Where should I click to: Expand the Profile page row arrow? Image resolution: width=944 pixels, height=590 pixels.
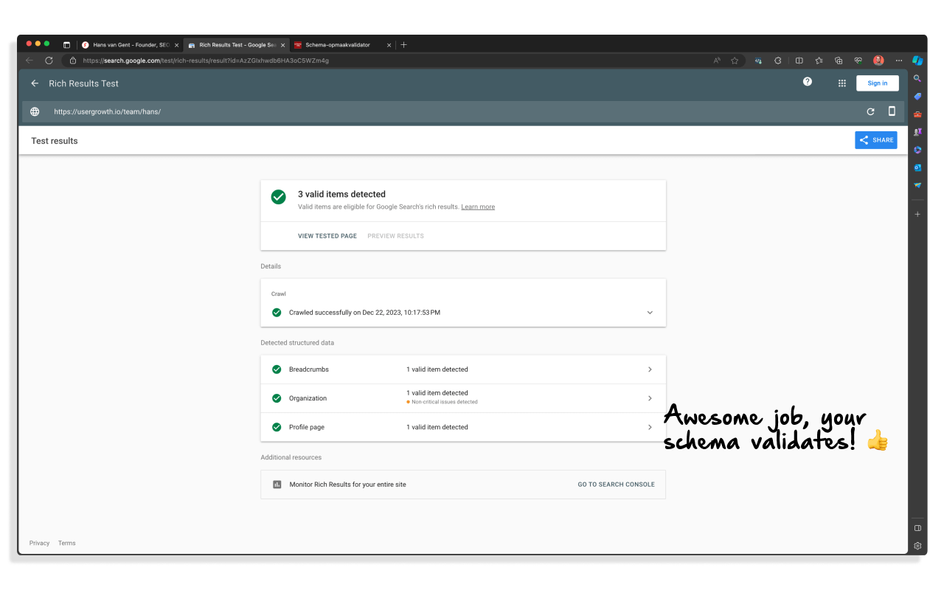(x=650, y=427)
